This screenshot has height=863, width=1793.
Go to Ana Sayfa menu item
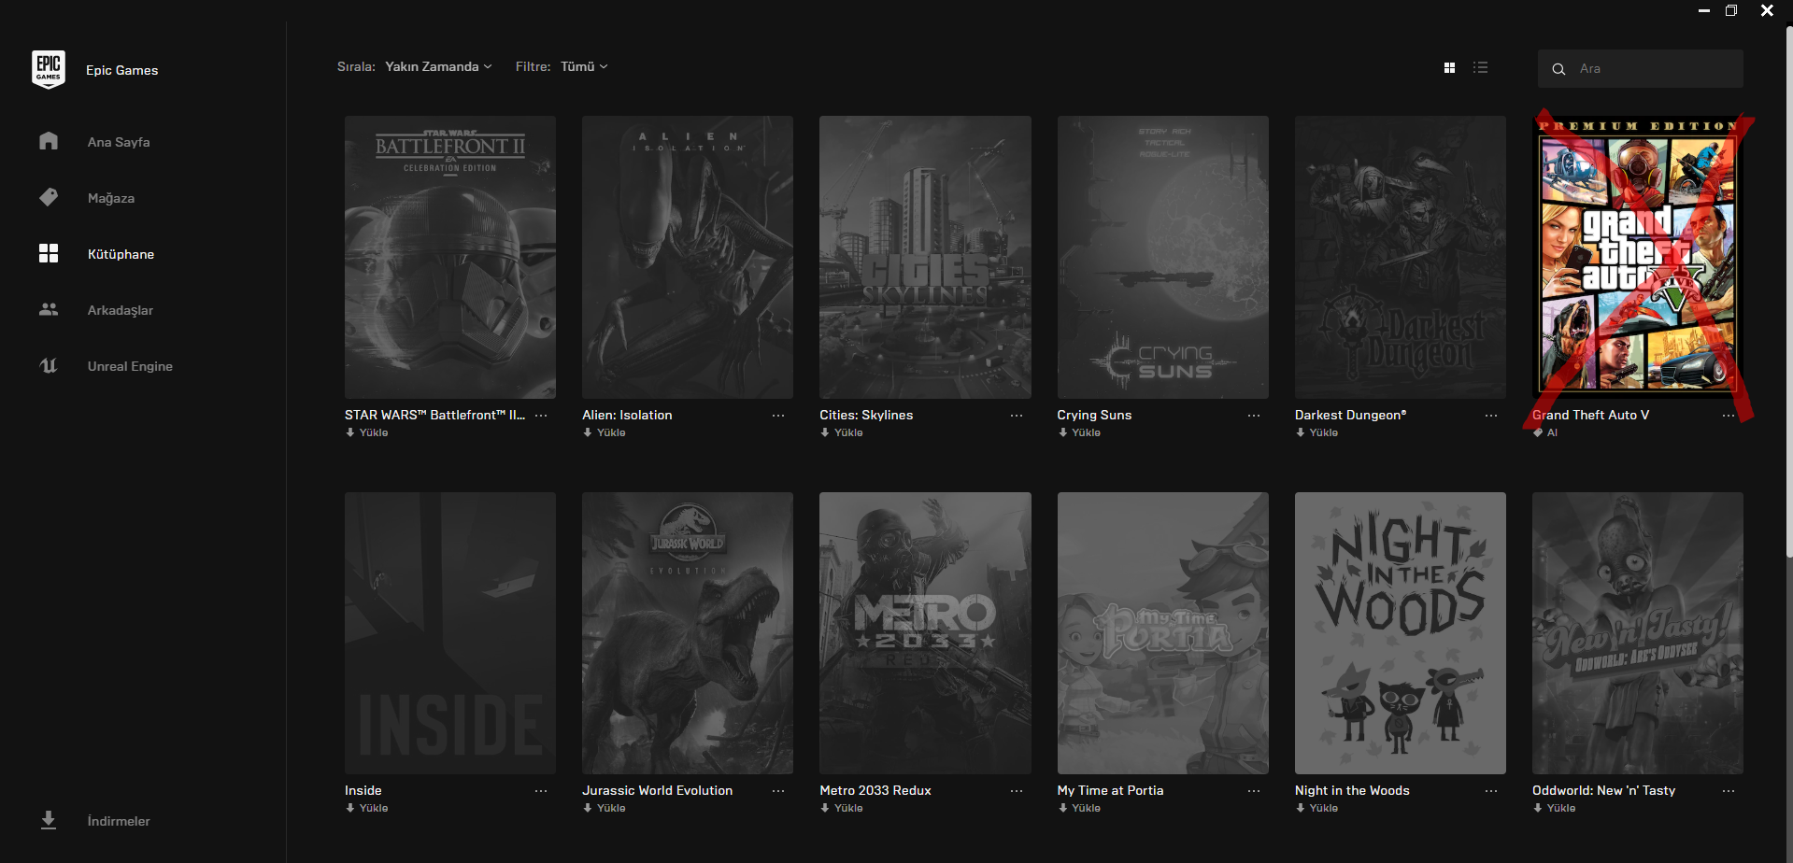point(119,142)
